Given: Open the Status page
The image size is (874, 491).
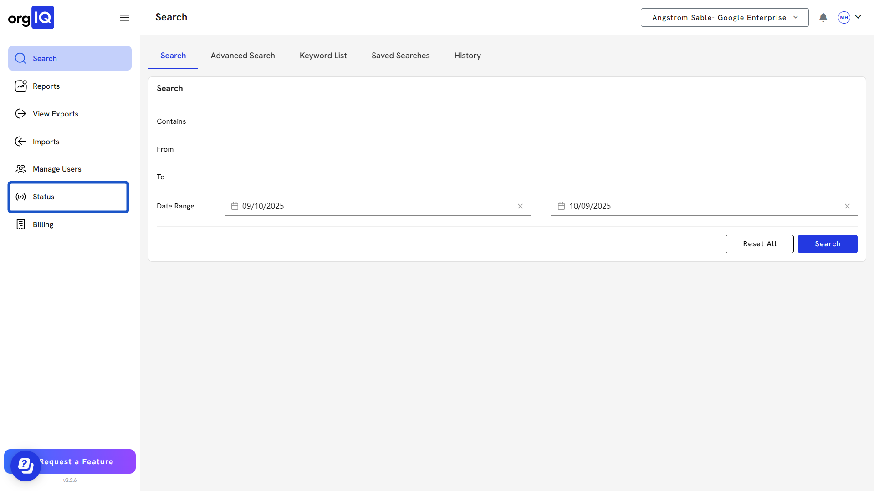Looking at the screenshot, I should [44, 197].
